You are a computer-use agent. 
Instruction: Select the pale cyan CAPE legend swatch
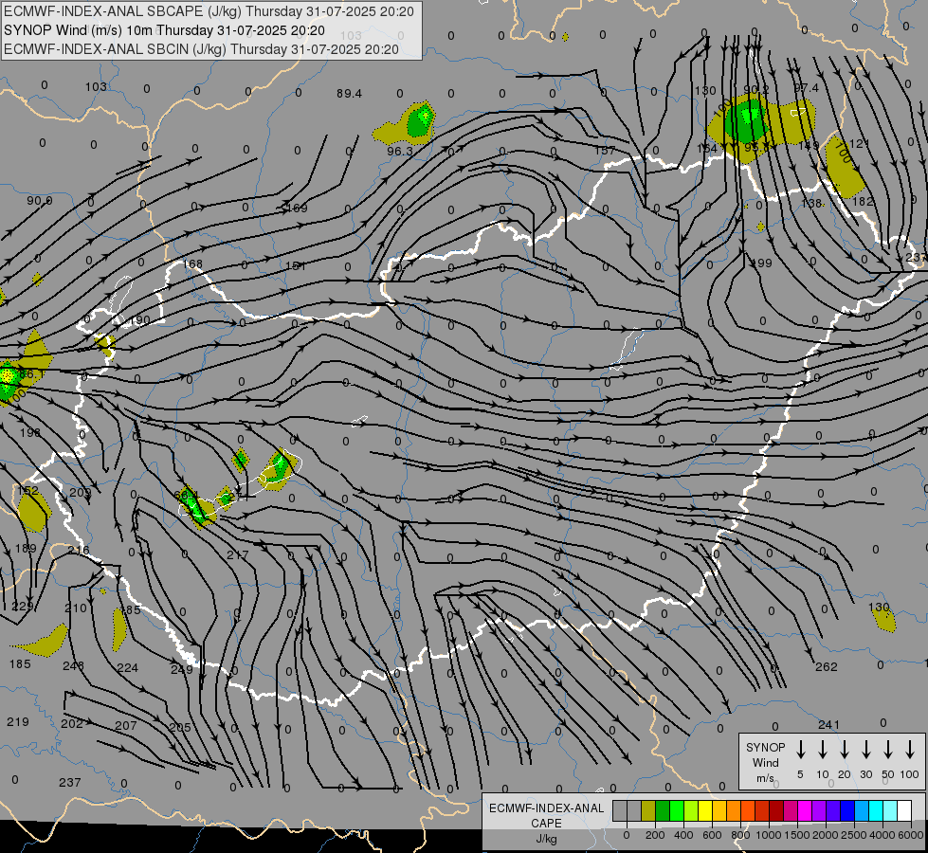pyautogui.click(x=889, y=811)
